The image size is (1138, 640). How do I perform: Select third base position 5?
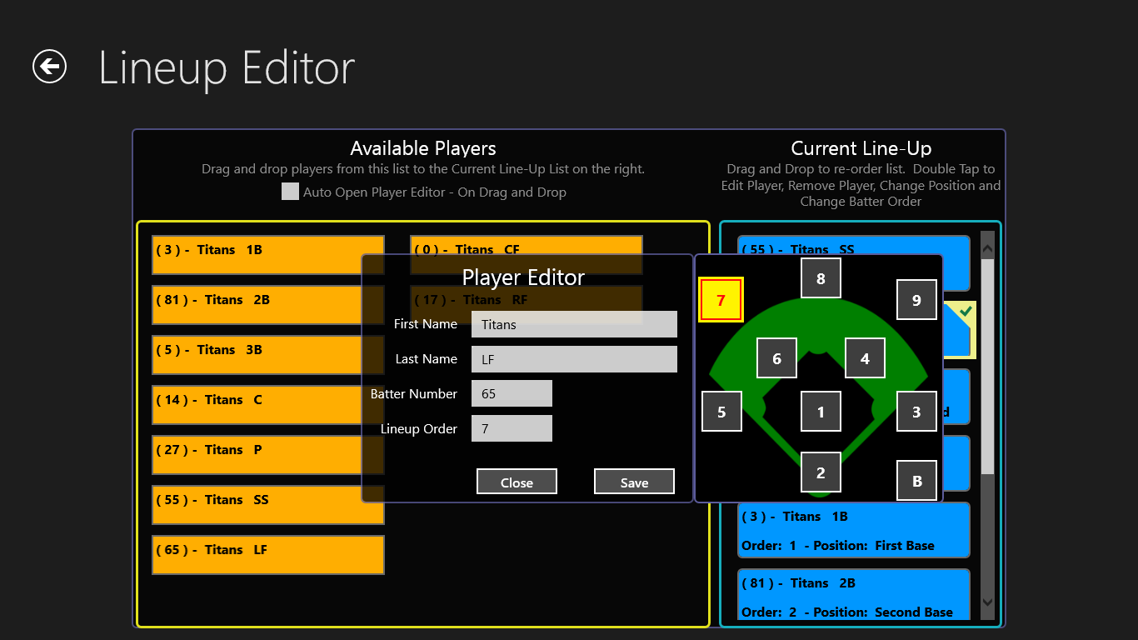coord(721,412)
